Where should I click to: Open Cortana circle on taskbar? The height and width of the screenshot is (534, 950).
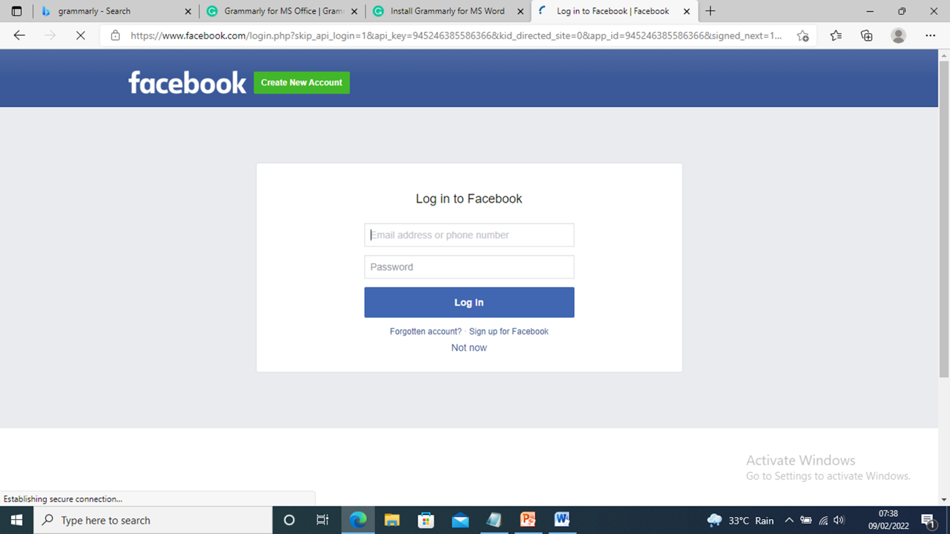289,520
